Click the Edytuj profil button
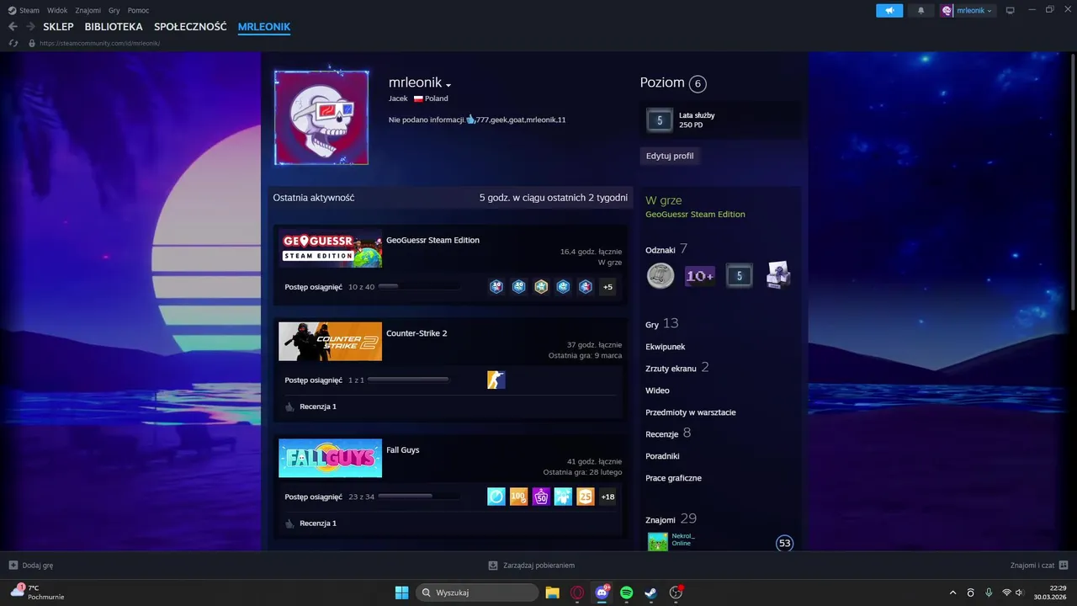 (670, 156)
